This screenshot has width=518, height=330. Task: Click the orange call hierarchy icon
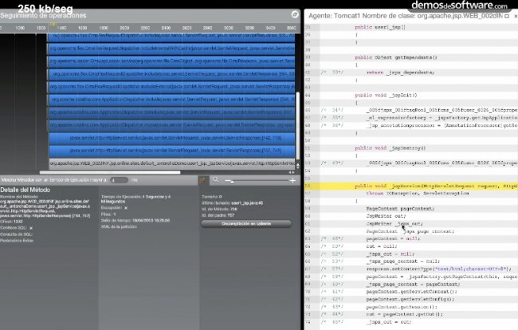202,180
